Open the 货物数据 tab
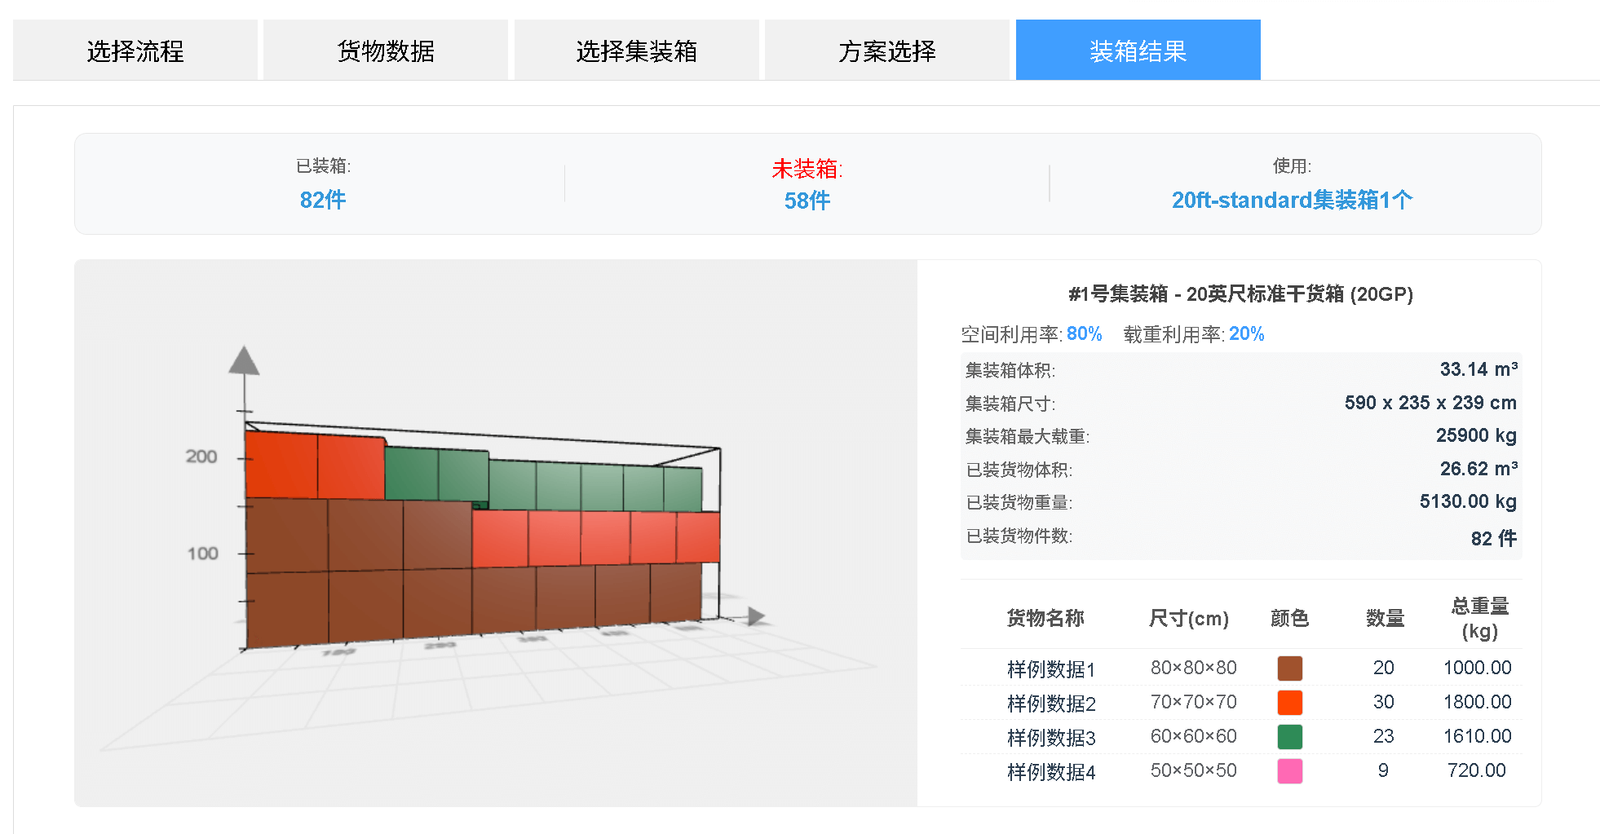Image resolution: width=1600 pixels, height=834 pixels. [385, 50]
